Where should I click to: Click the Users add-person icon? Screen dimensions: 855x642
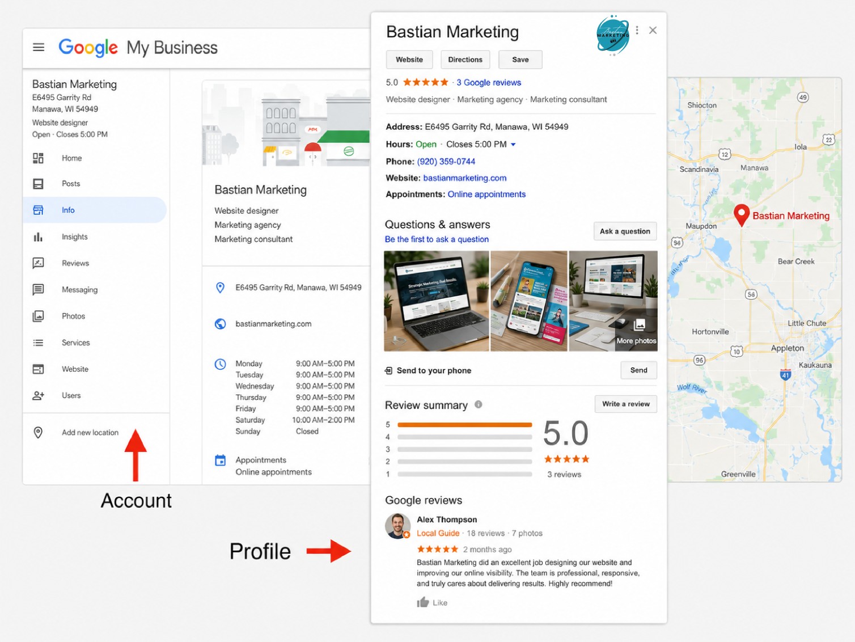point(38,395)
